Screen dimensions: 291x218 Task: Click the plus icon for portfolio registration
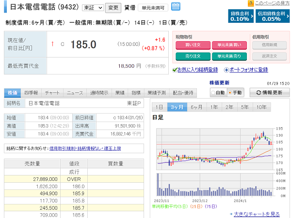click(226, 70)
